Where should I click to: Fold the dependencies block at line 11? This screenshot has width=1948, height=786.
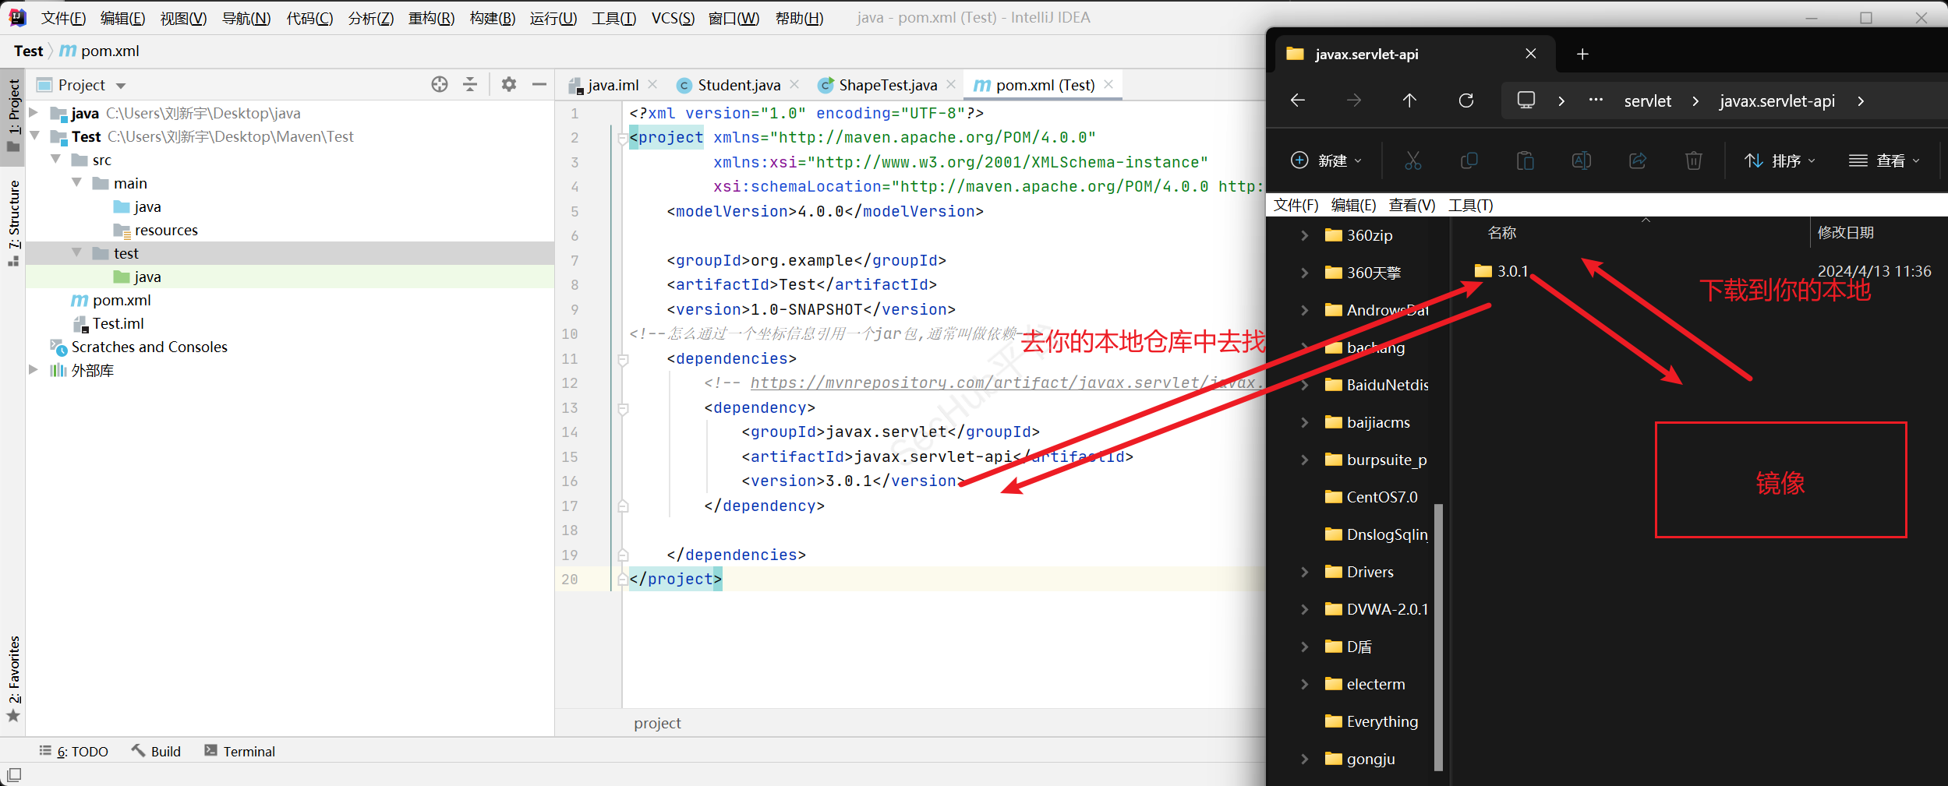(623, 359)
